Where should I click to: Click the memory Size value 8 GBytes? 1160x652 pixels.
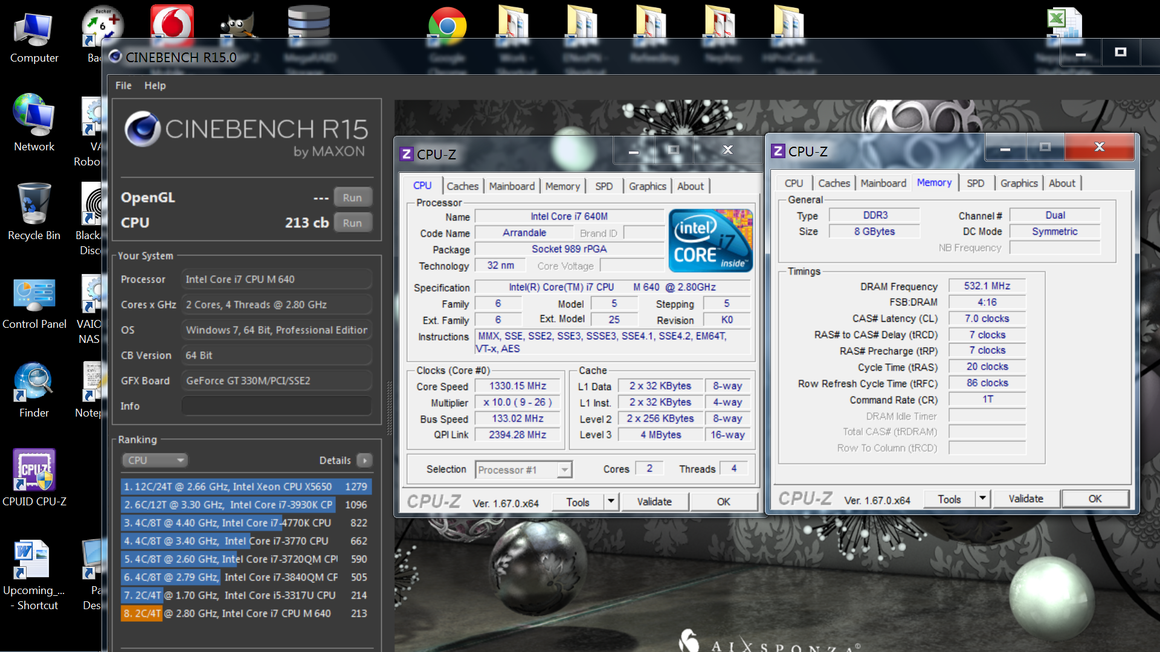[874, 231]
